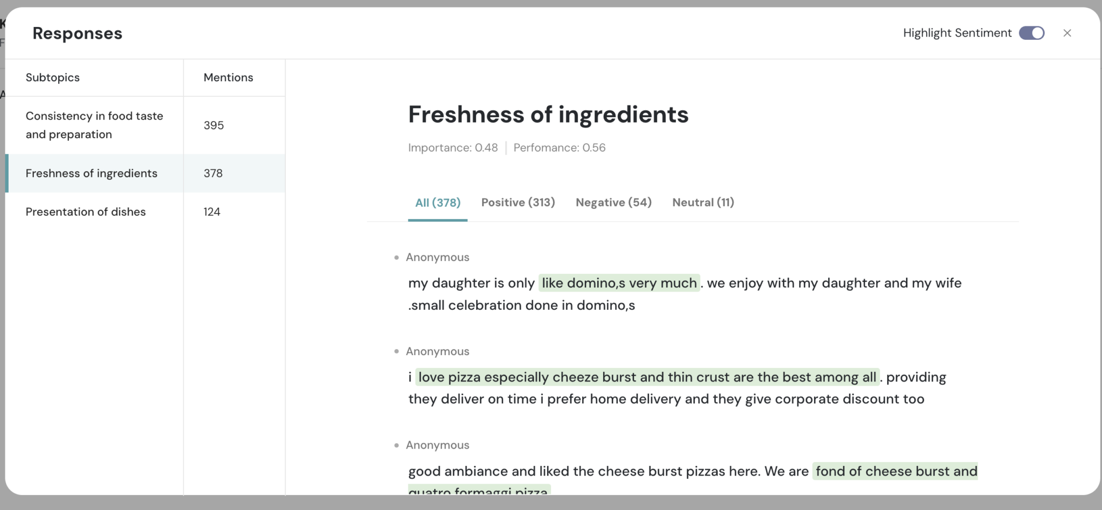Screen dimensions: 1102x510
Task: Click the Freshness of ingredients heading
Action: (x=548, y=114)
